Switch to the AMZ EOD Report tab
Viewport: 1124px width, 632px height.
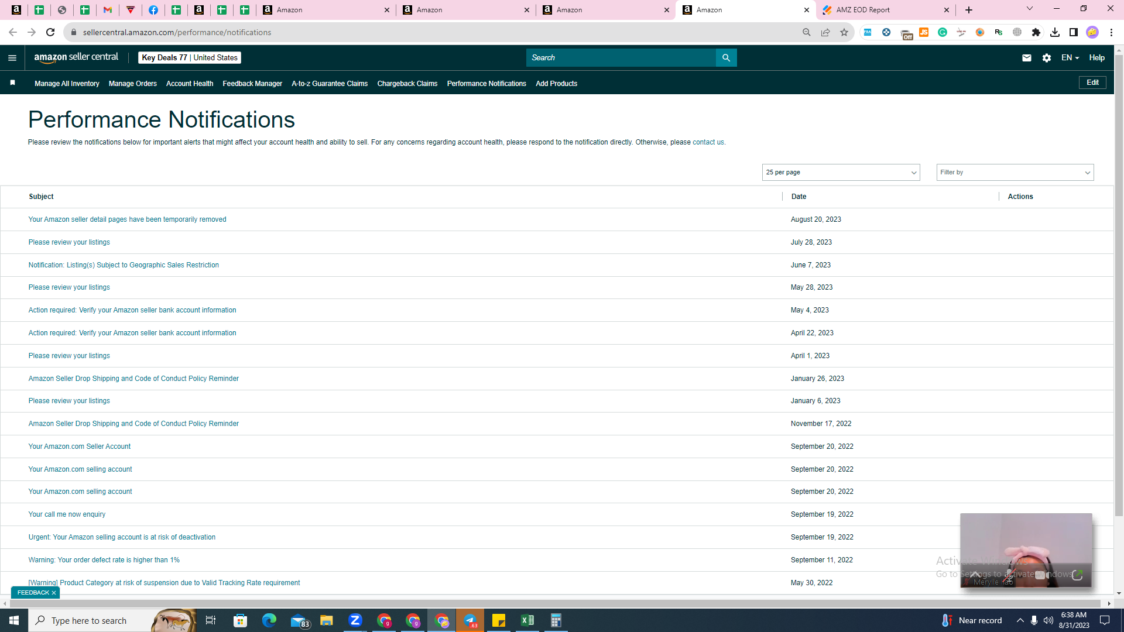(886, 10)
